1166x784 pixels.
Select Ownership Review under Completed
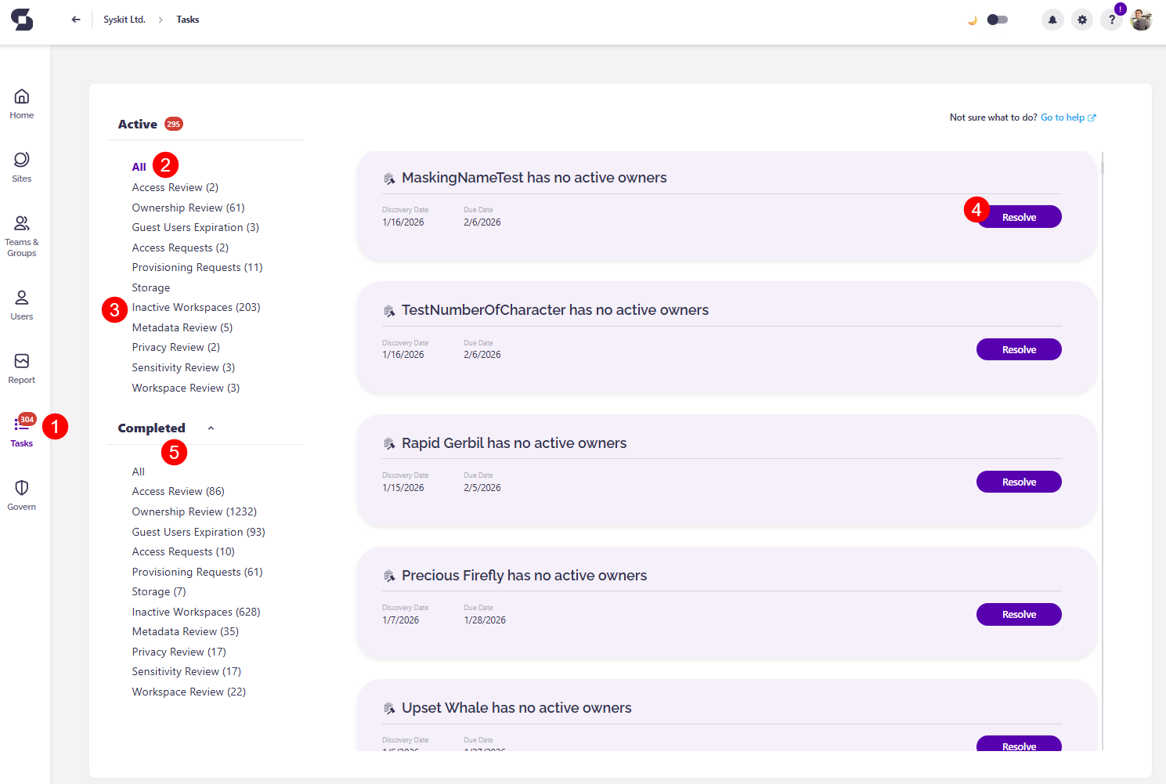coord(194,511)
